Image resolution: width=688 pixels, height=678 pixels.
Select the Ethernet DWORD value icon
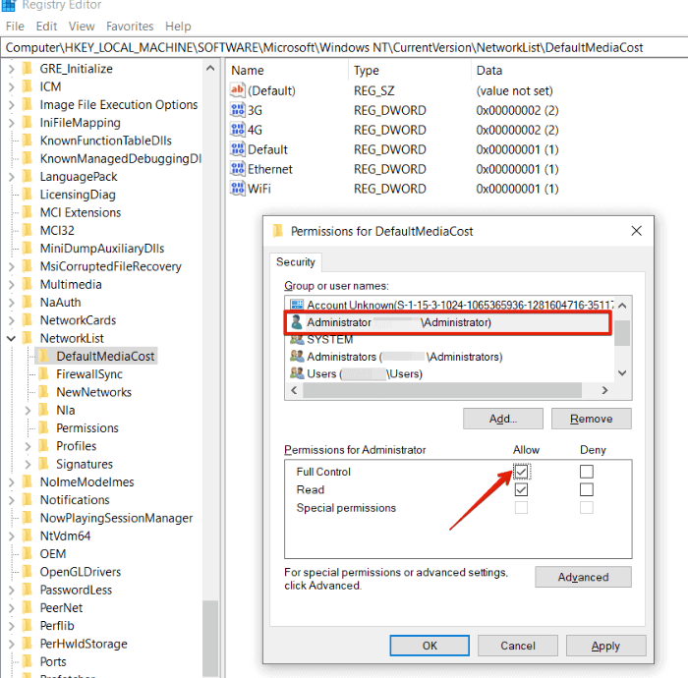(x=238, y=169)
